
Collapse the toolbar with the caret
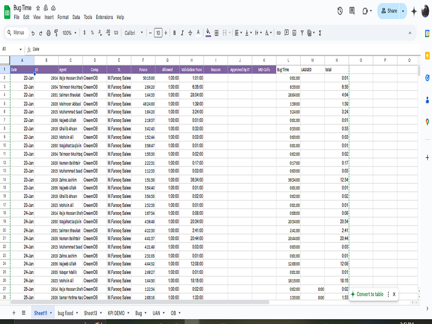click(410, 33)
